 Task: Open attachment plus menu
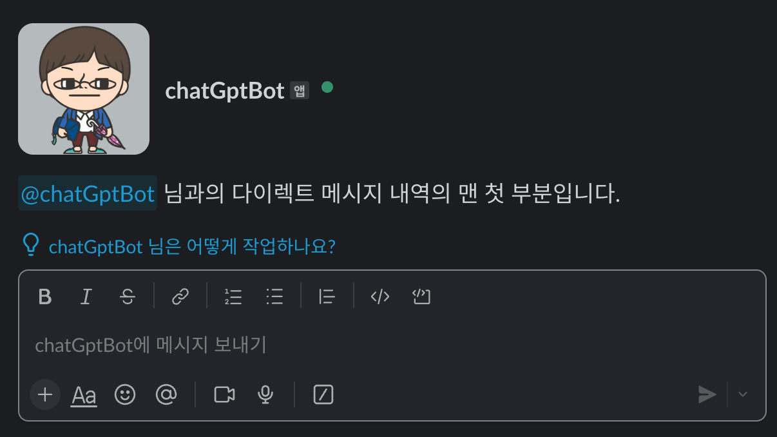(x=45, y=394)
